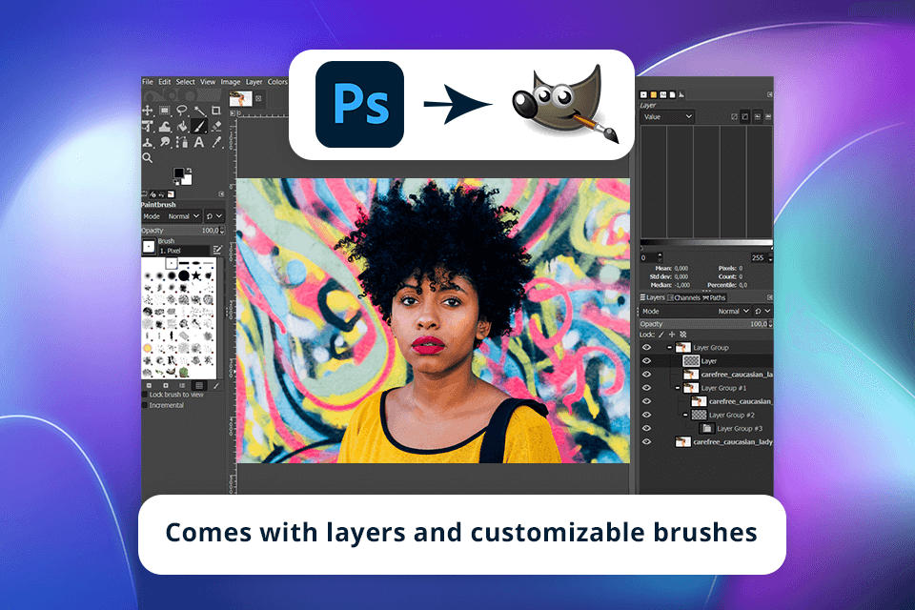Toggle visibility of the top Layer Group
The height and width of the screenshot is (610, 915).
(x=646, y=347)
